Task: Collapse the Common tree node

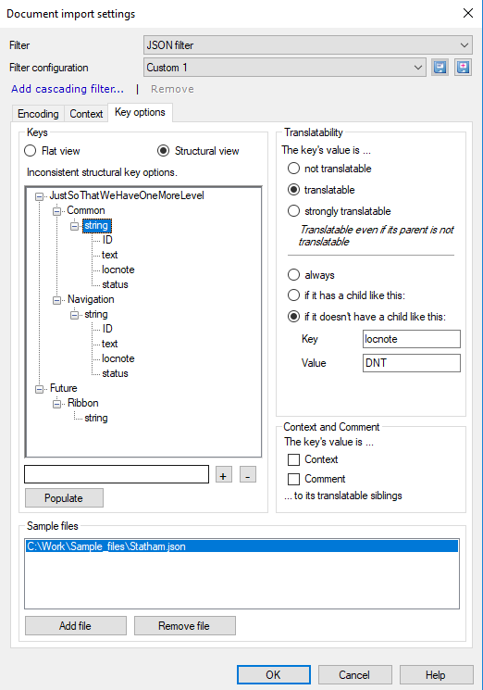Action: [56, 211]
